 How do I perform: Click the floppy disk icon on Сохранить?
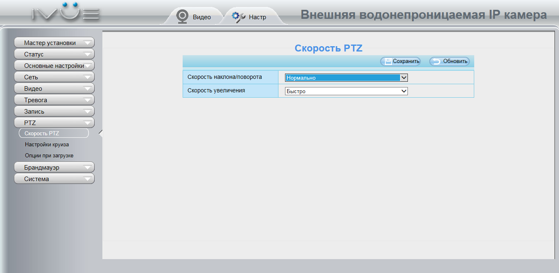click(x=388, y=61)
